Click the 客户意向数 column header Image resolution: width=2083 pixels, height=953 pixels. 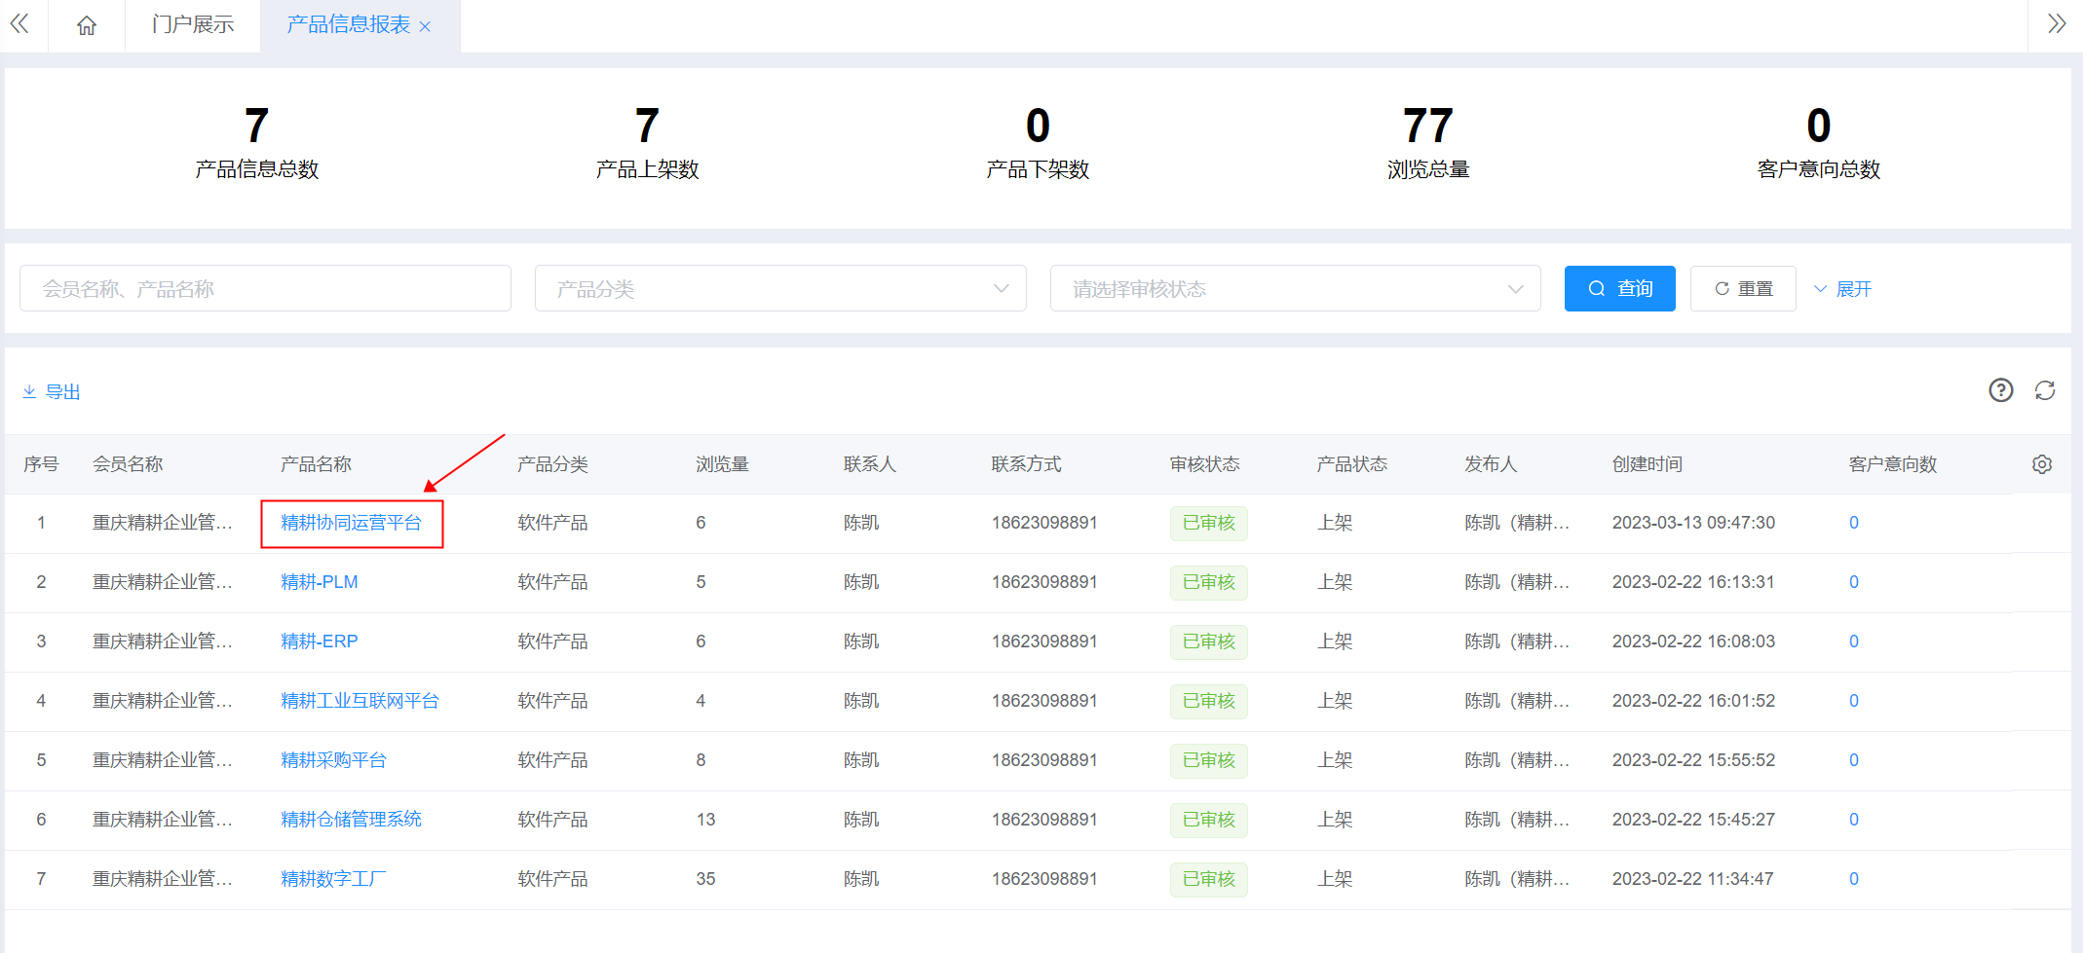1893,464
